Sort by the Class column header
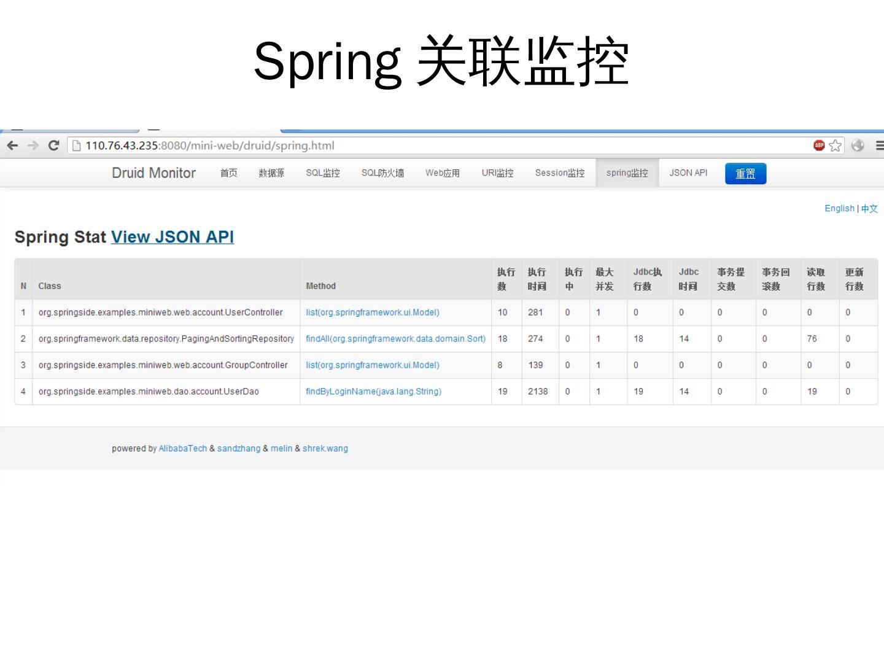 click(50, 286)
